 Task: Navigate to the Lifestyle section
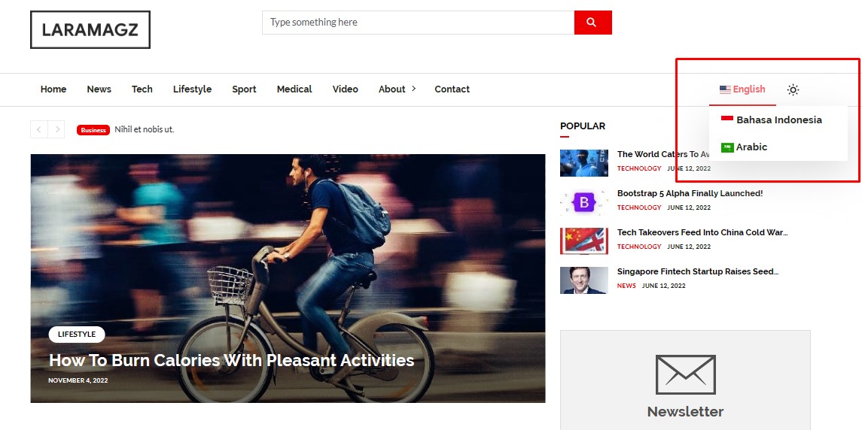coord(192,89)
